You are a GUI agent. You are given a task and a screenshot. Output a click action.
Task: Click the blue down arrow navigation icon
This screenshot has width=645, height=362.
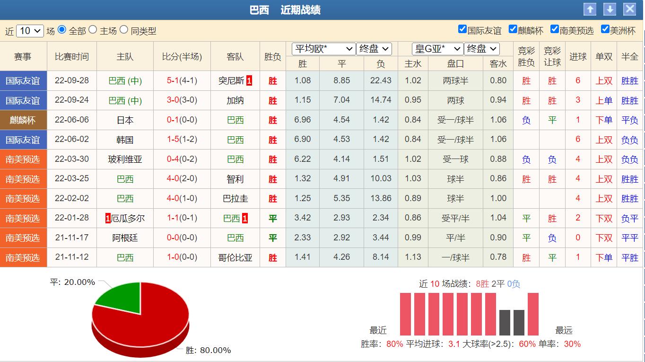click(610, 9)
